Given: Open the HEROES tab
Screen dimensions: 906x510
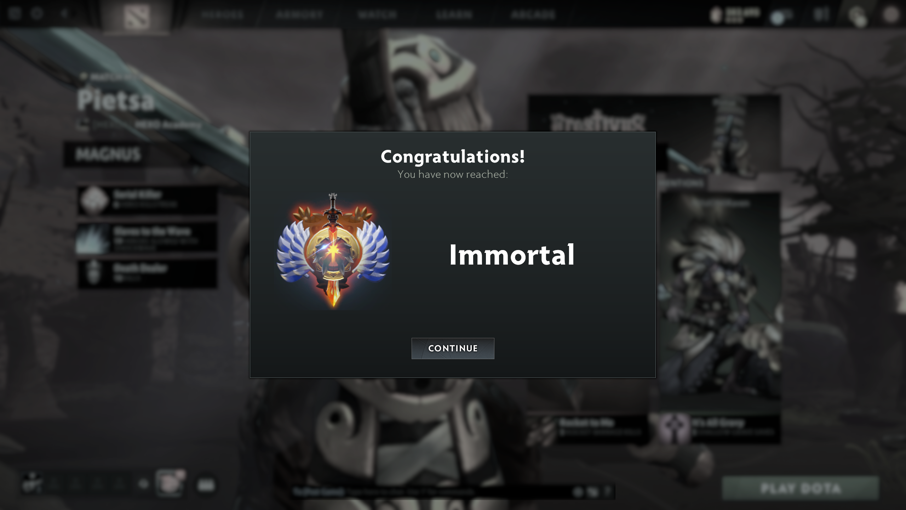Looking at the screenshot, I should click(x=223, y=15).
